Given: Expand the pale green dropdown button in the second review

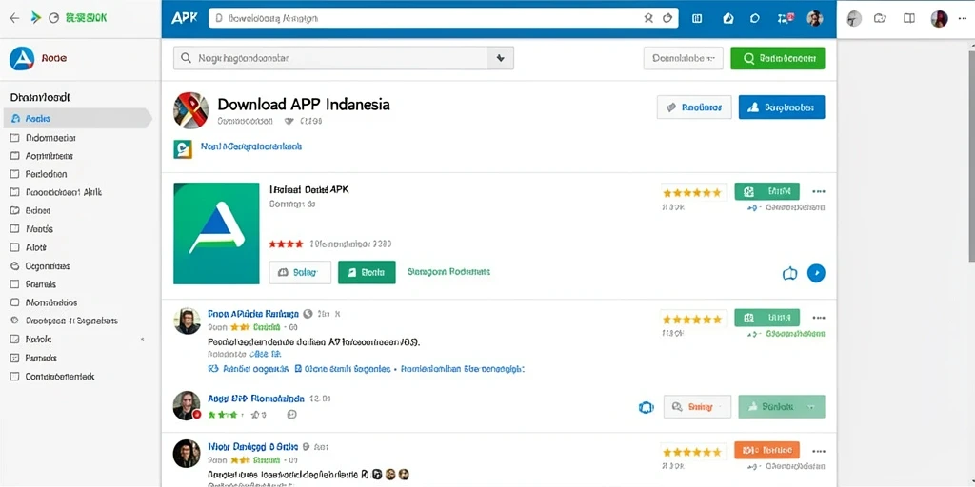Looking at the screenshot, I should [x=782, y=407].
